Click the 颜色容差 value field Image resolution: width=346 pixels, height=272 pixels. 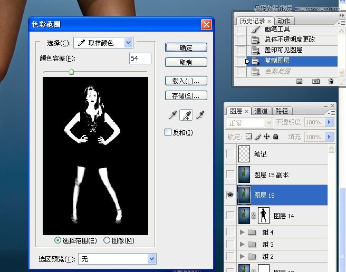pos(140,59)
